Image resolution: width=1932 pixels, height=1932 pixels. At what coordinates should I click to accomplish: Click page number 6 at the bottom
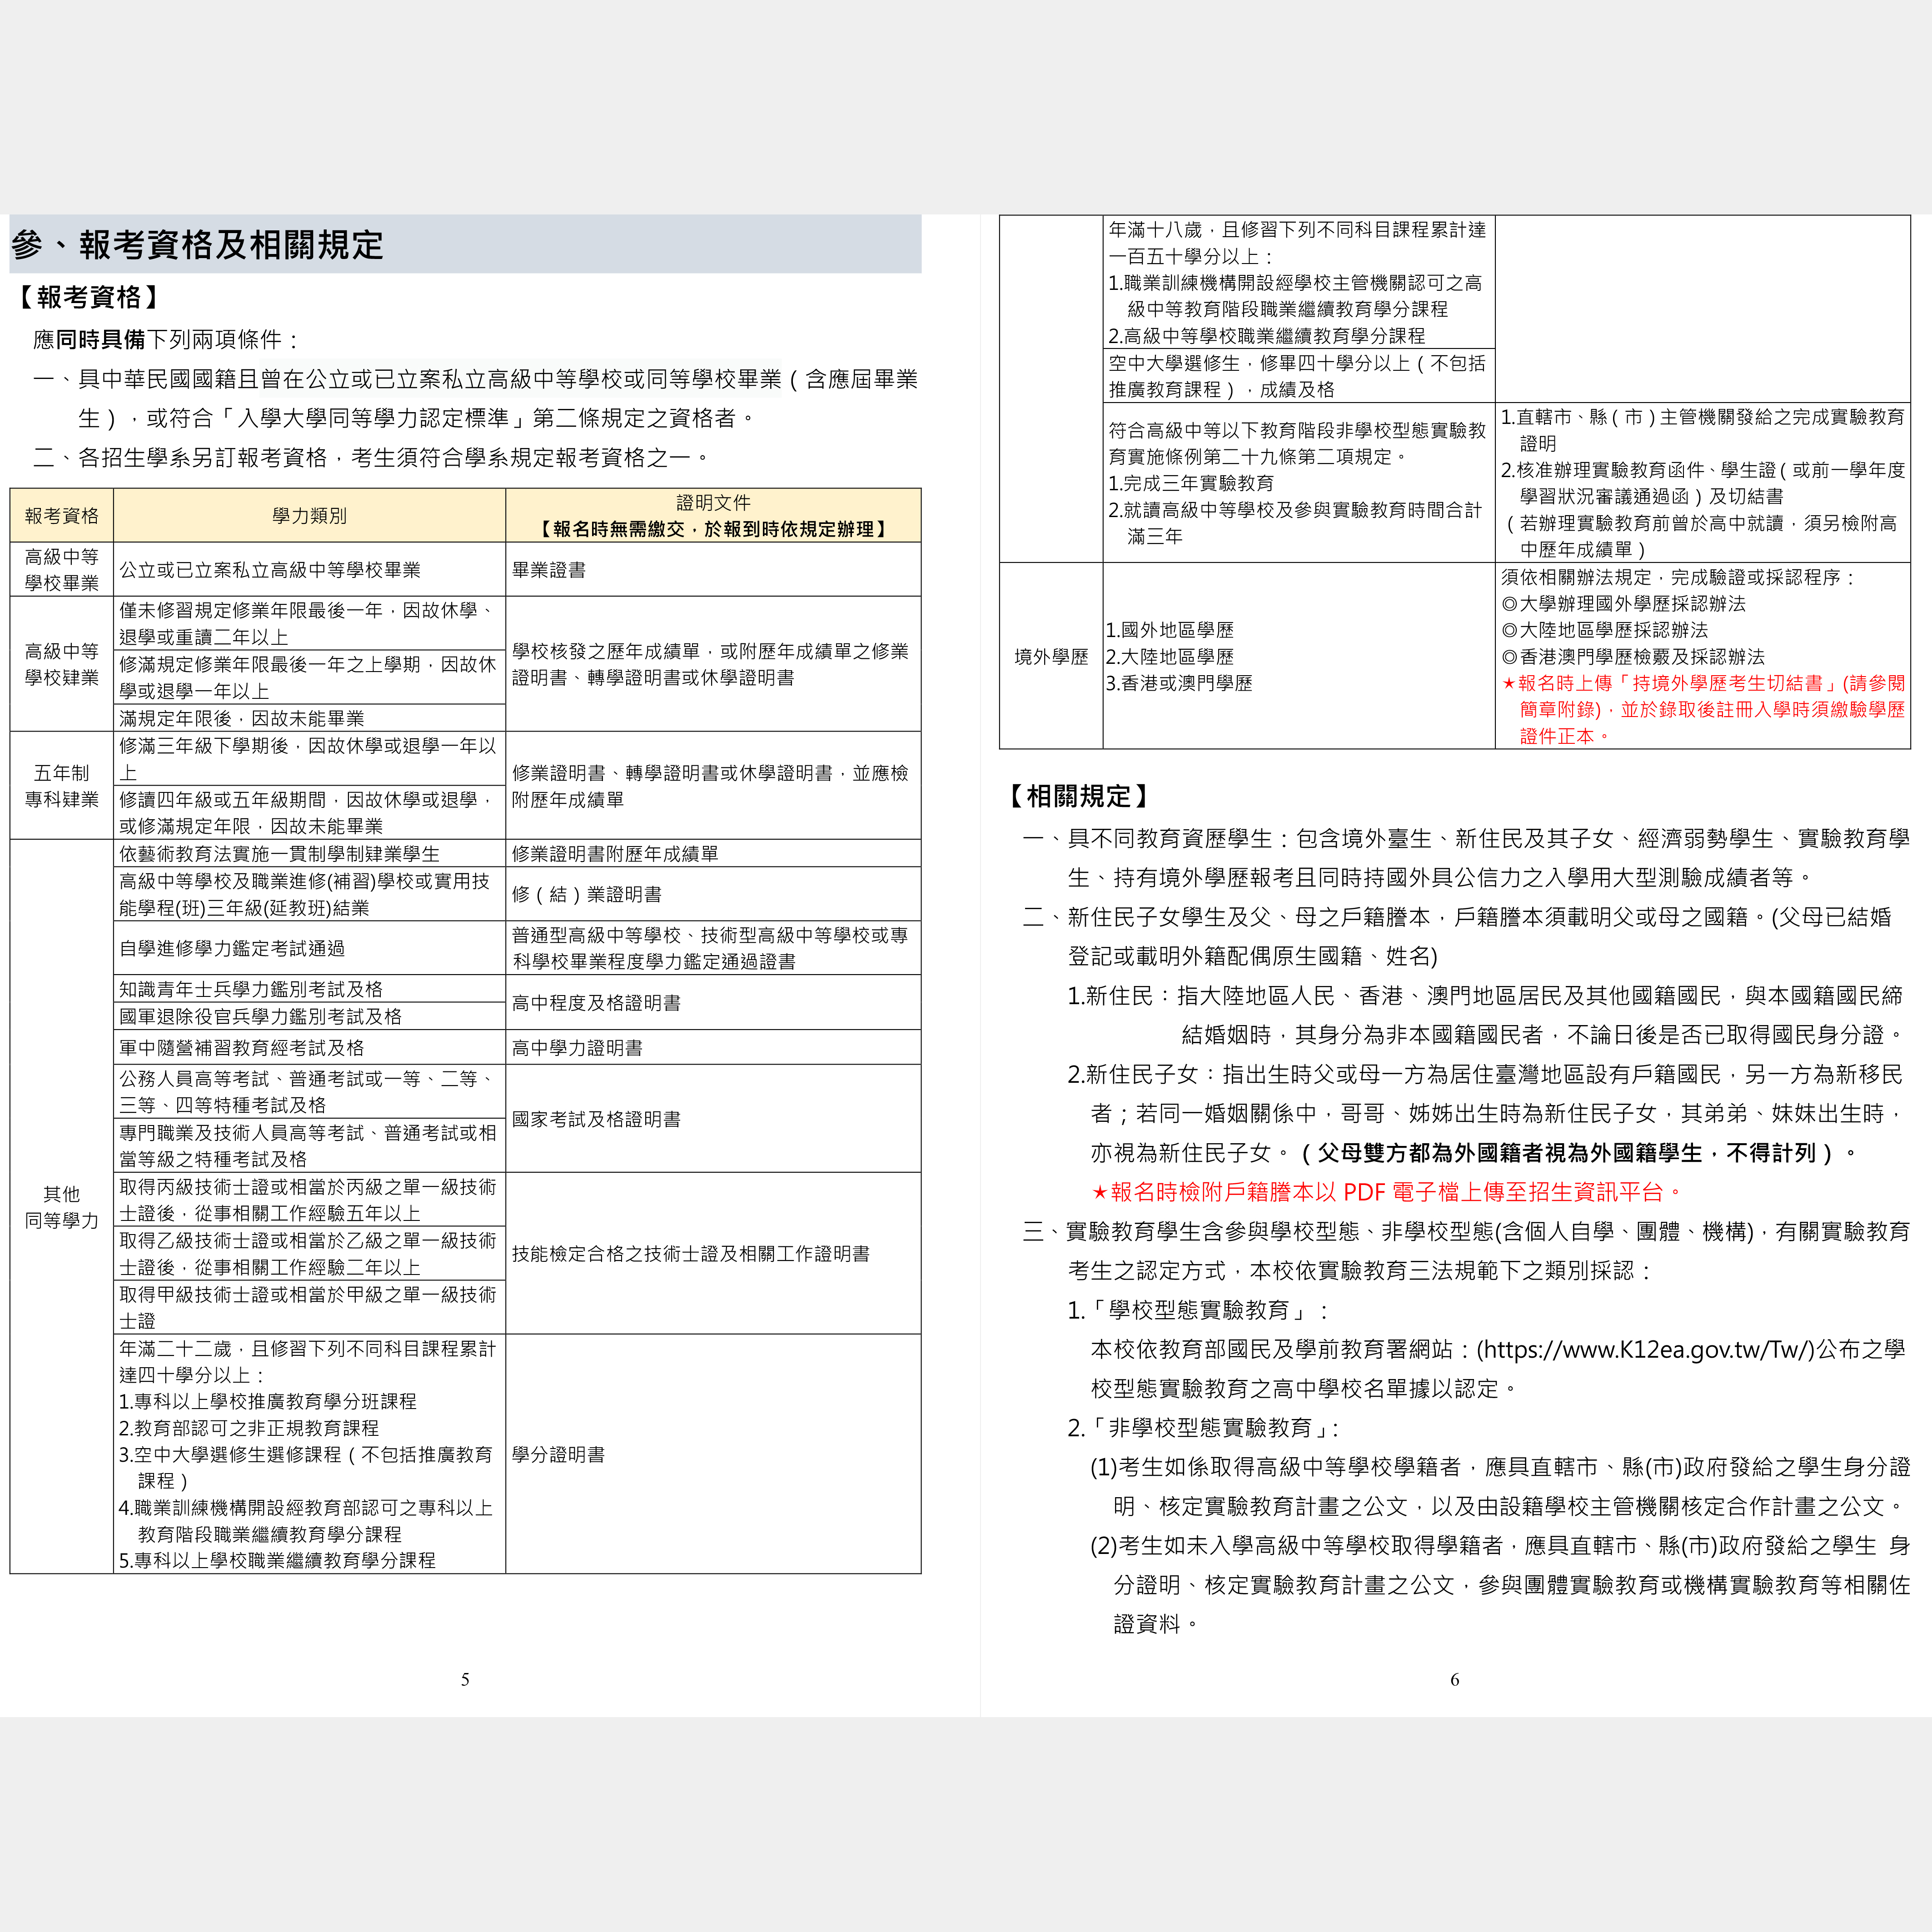tap(1454, 1679)
